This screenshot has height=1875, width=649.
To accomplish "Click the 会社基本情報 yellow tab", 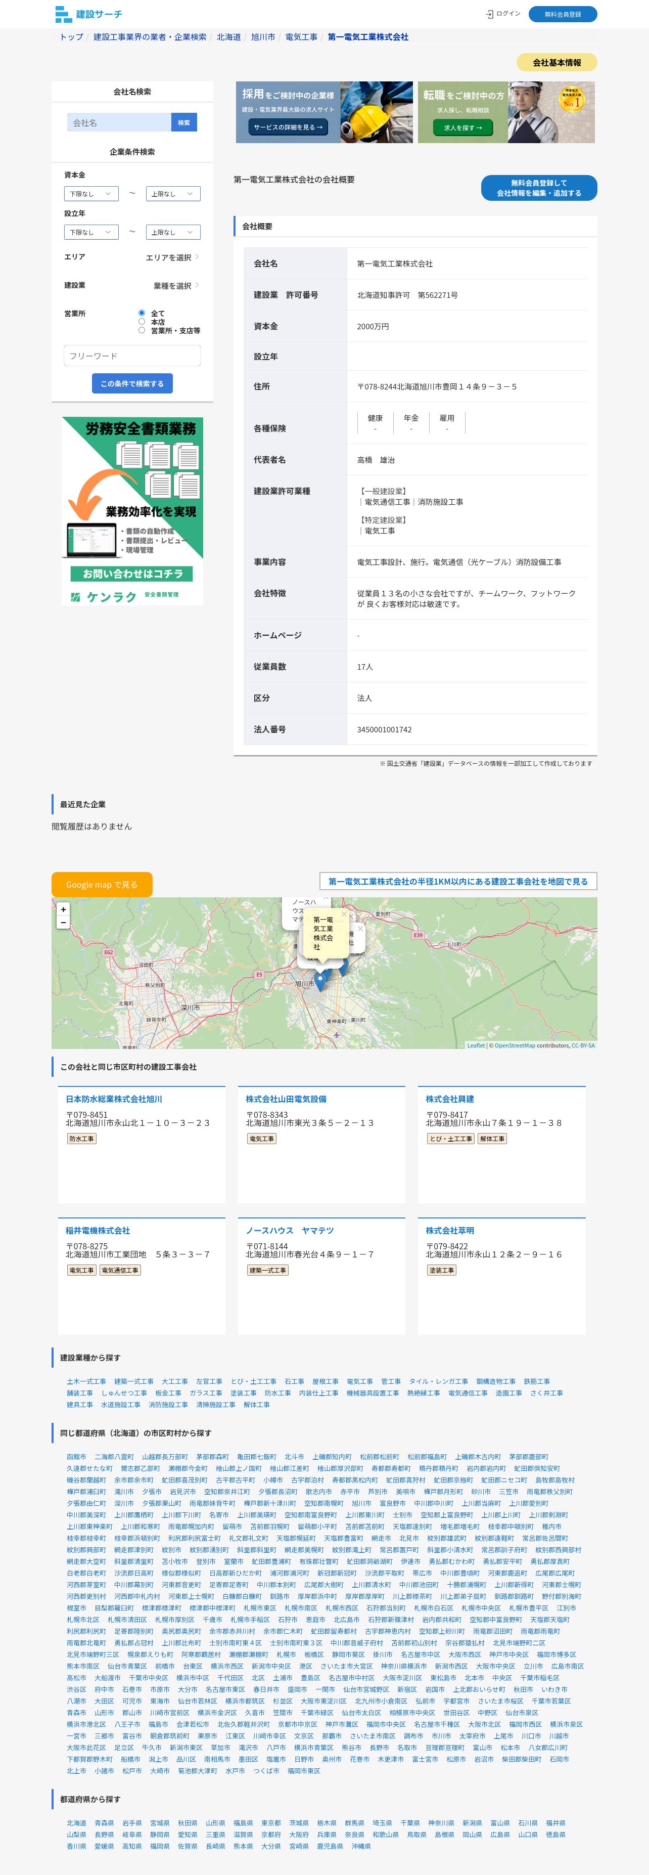I will (x=557, y=63).
